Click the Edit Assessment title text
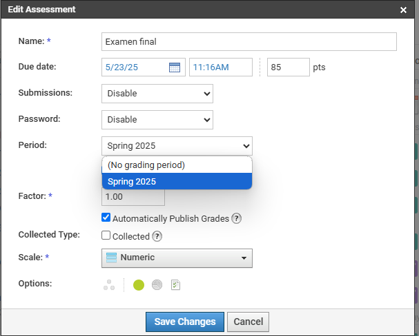 point(41,10)
